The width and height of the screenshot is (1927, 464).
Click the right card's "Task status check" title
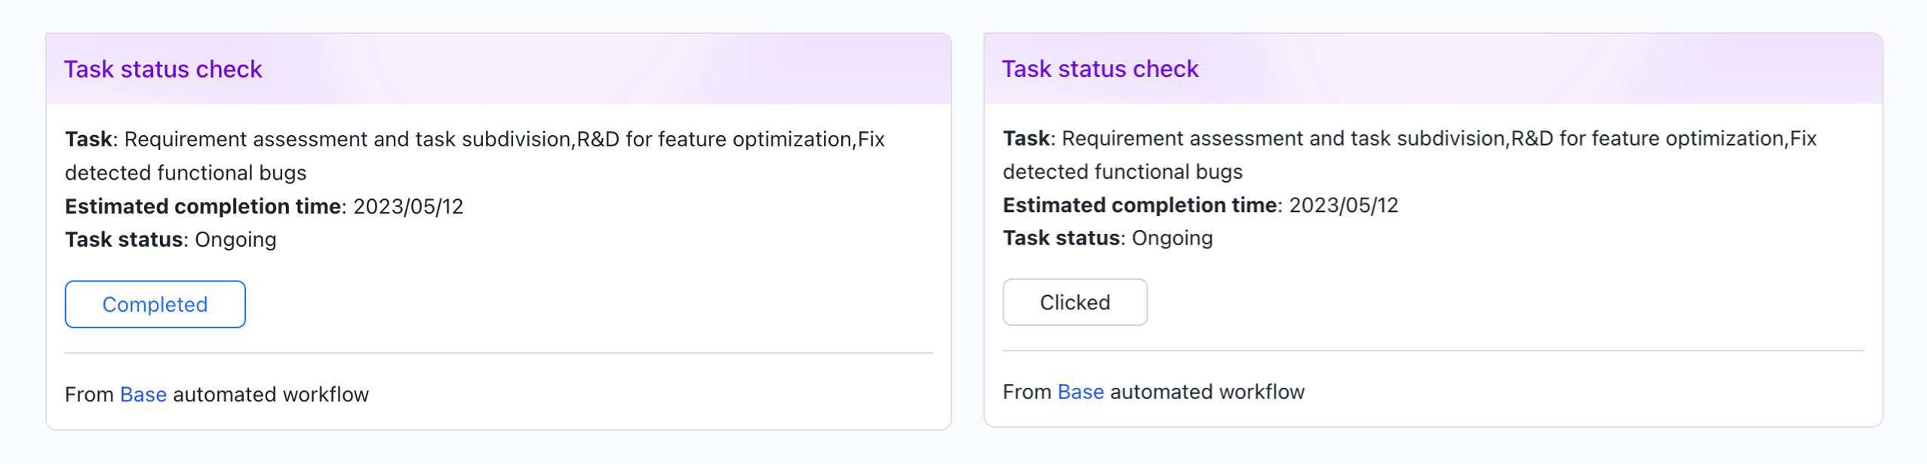tap(1100, 69)
